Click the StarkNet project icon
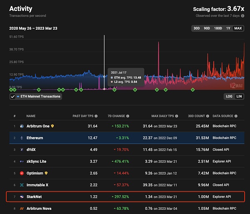Screen dimensions: 250x214 (x=22, y=196)
